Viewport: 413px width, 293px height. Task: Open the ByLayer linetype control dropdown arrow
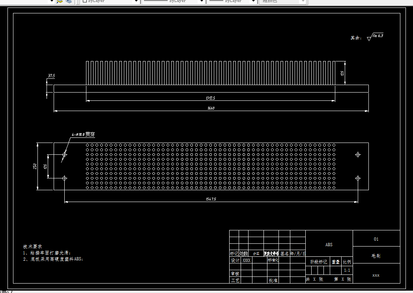tap(202, 1)
